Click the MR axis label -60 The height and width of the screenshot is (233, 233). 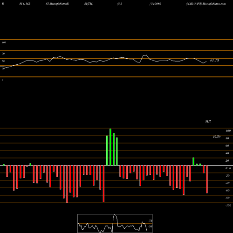click(x=227, y=191)
